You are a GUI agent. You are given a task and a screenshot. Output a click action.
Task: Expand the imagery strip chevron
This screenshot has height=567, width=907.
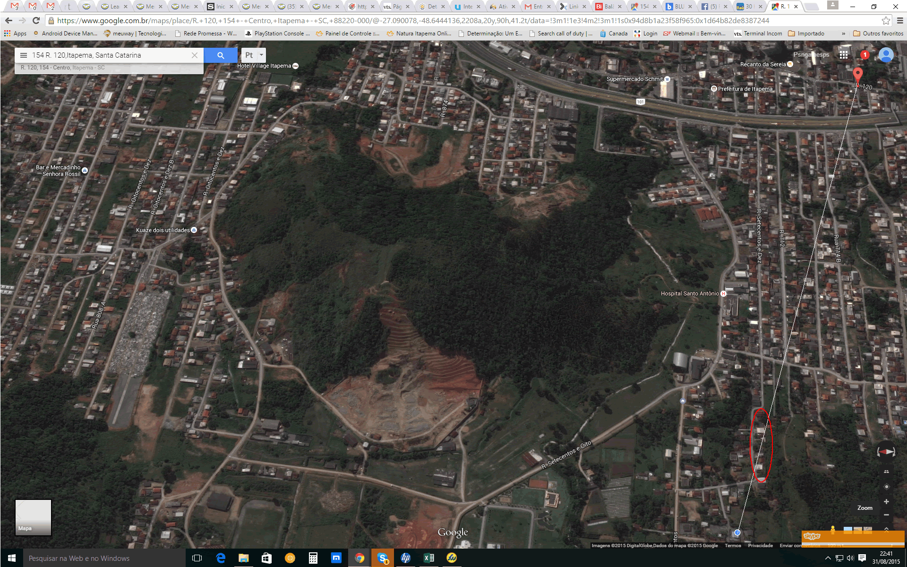point(886,530)
